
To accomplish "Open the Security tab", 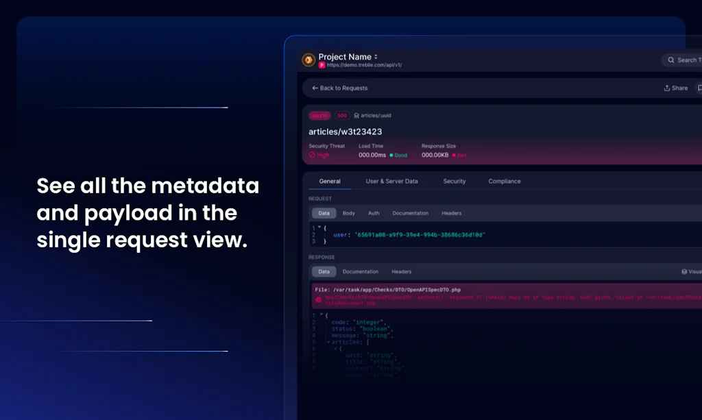I will [455, 181].
